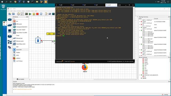The height and width of the screenshot is (96, 171).
Task: Open Recycle Bin on desktop
Action: [x=3, y=7]
